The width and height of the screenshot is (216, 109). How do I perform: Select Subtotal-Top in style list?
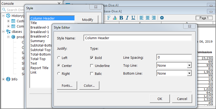click(41, 50)
